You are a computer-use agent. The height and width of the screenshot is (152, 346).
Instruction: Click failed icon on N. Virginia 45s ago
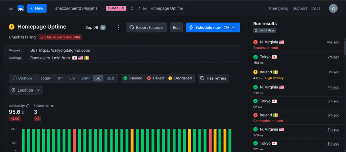(255, 42)
